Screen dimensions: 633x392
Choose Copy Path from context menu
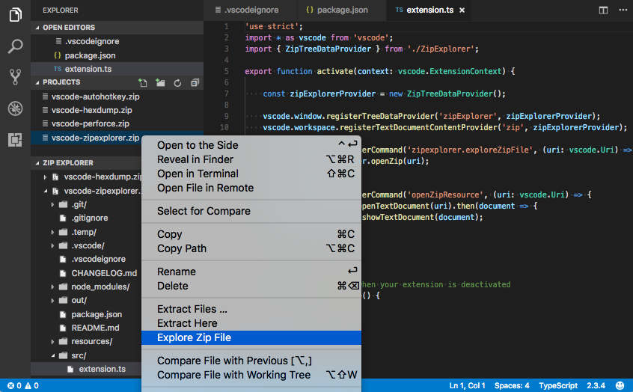tap(251, 248)
